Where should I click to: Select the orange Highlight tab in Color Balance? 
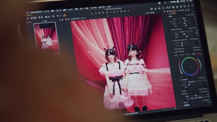[199, 54]
